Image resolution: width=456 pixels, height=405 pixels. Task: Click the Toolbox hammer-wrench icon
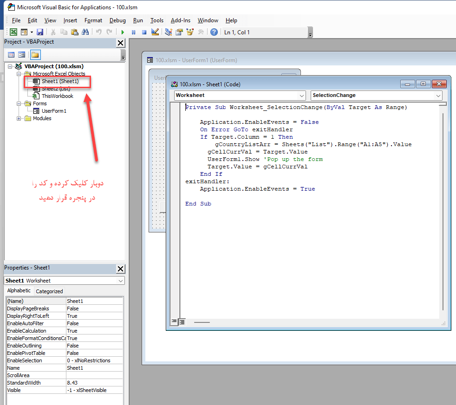[201, 32]
